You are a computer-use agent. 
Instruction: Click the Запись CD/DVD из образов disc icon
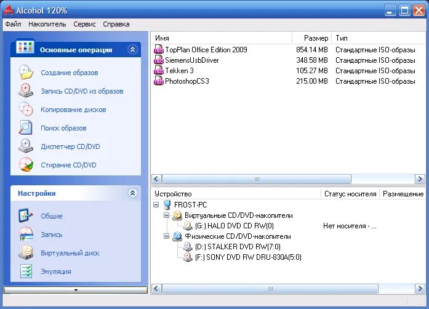coord(26,90)
